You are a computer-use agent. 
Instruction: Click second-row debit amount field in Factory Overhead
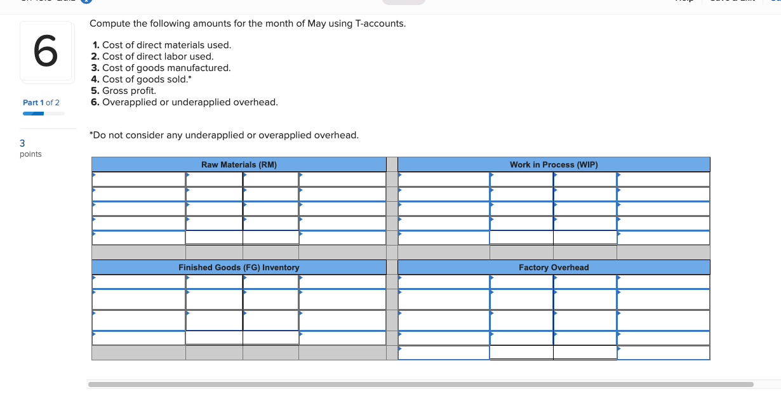(x=521, y=299)
